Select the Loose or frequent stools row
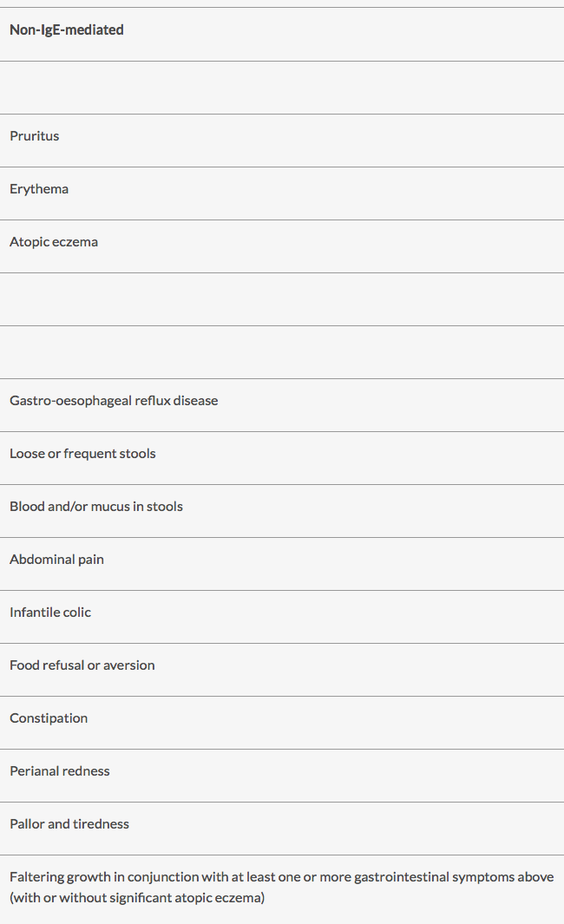The image size is (564, 924). [x=282, y=458]
